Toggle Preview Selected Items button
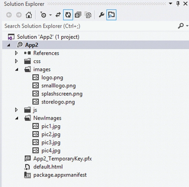 [x=111, y=15]
